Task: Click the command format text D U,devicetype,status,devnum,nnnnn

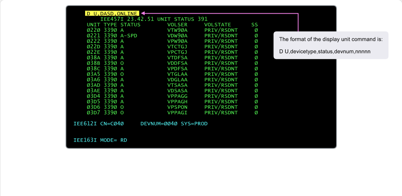Action: pos(325,52)
